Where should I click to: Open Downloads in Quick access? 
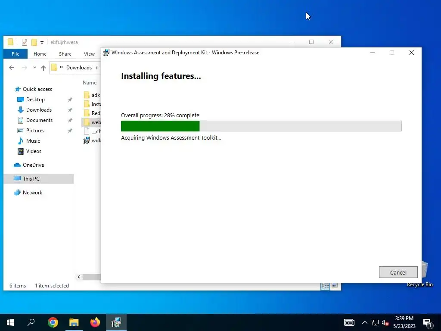(x=39, y=110)
